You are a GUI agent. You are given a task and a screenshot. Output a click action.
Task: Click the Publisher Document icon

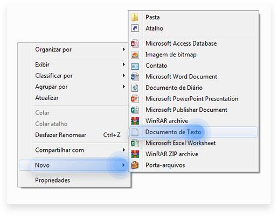tap(135, 110)
